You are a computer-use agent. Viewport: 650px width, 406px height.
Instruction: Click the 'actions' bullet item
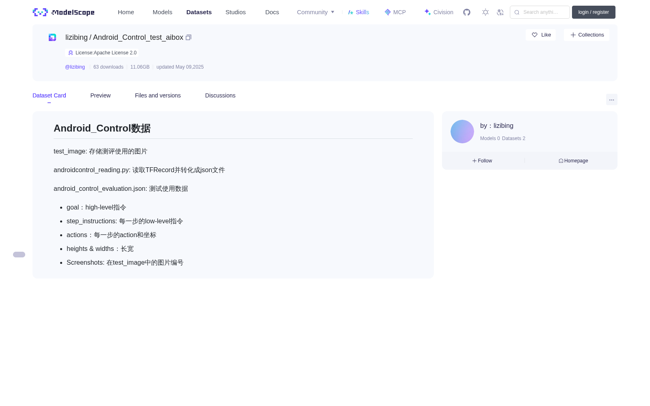click(111, 235)
